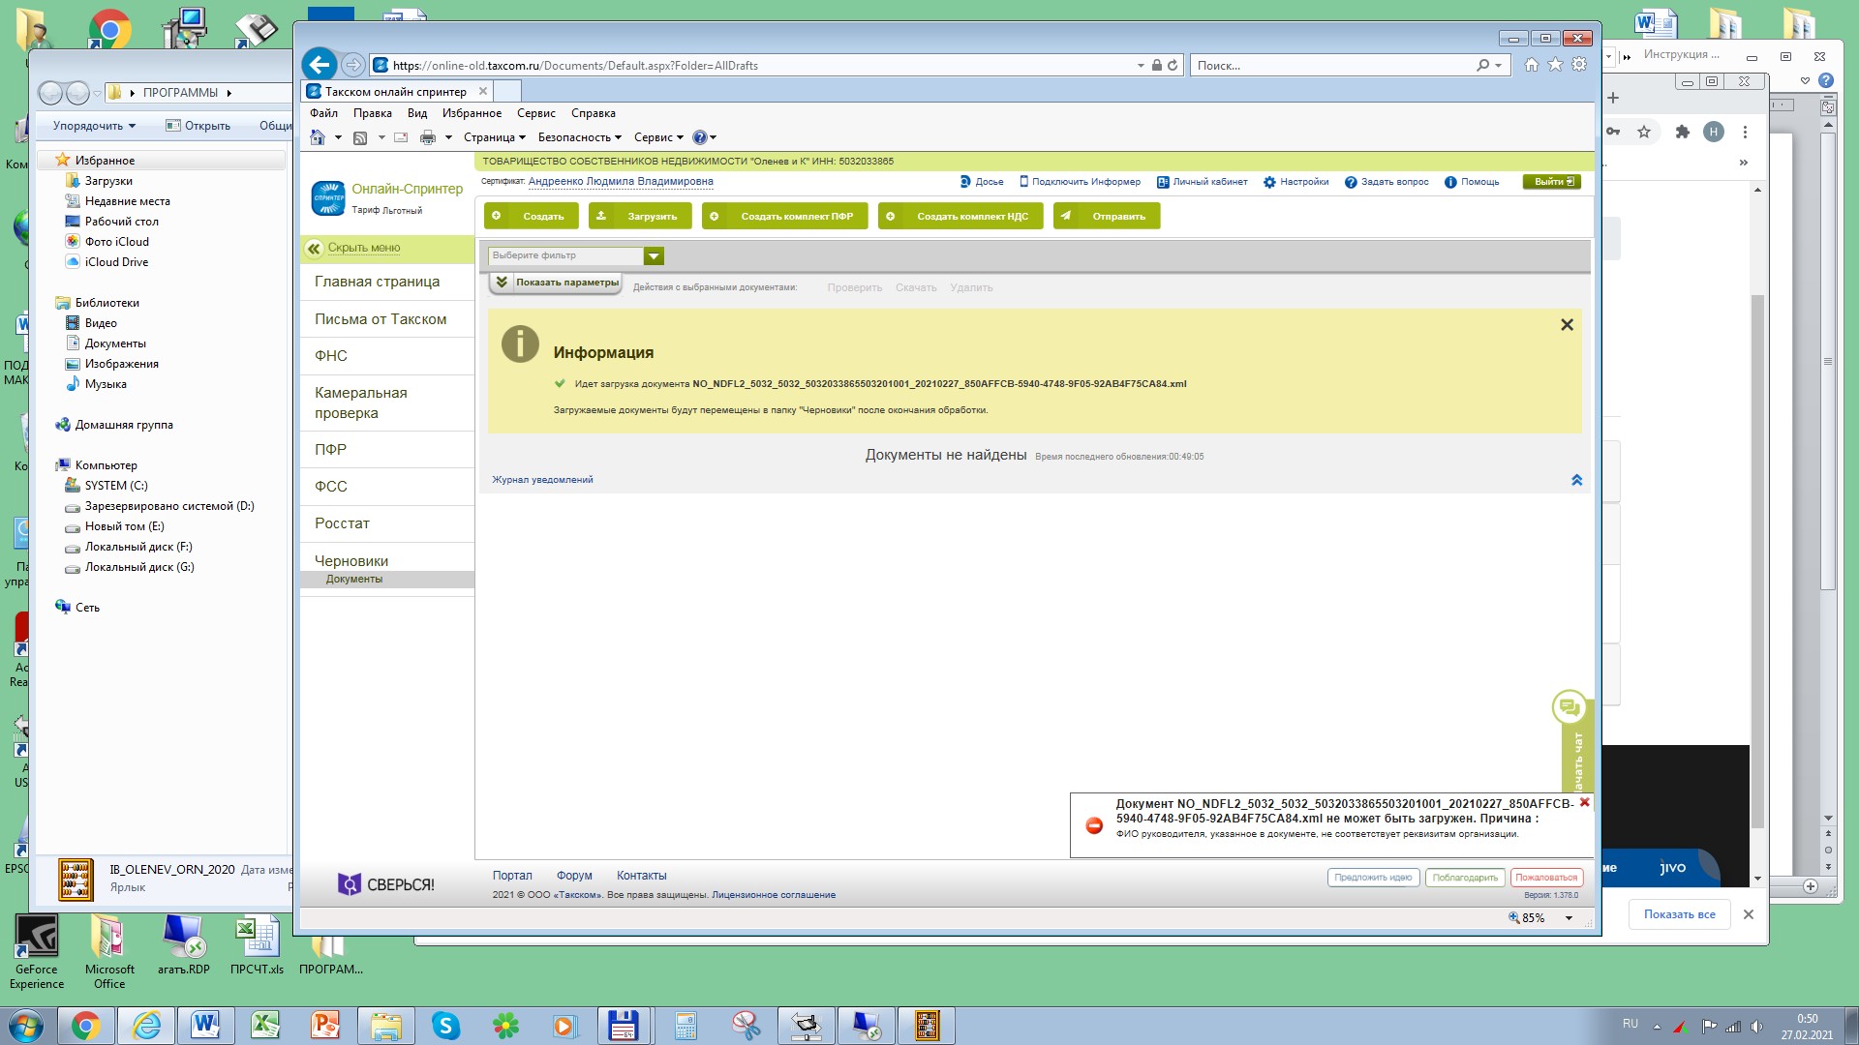Click Показать все in the Chrome window

(1679, 914)
